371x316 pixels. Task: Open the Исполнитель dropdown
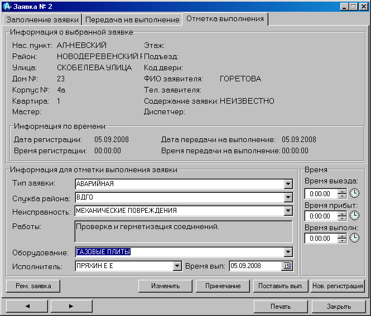[x=177, y=266]
